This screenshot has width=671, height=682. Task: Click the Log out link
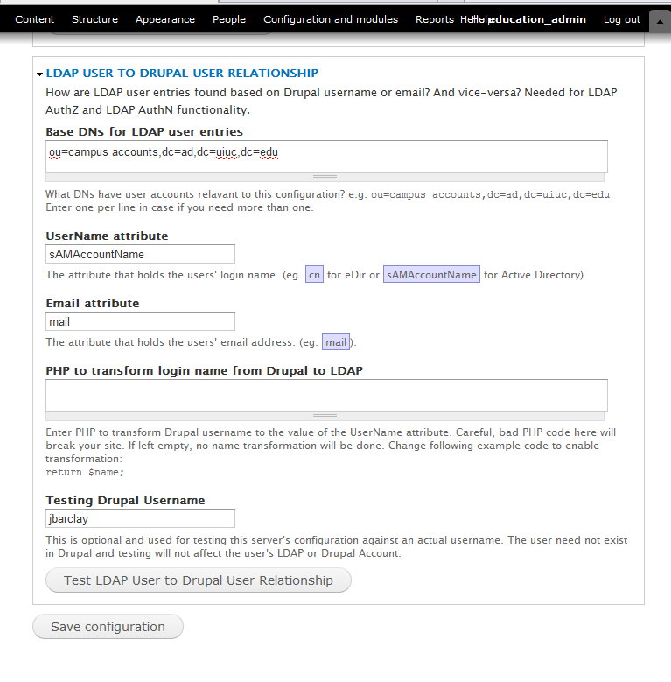point(622,19)
